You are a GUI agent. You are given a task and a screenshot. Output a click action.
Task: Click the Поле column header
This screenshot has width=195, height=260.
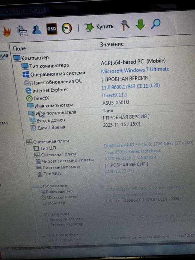pyautogui.click(x=19, y=49)
